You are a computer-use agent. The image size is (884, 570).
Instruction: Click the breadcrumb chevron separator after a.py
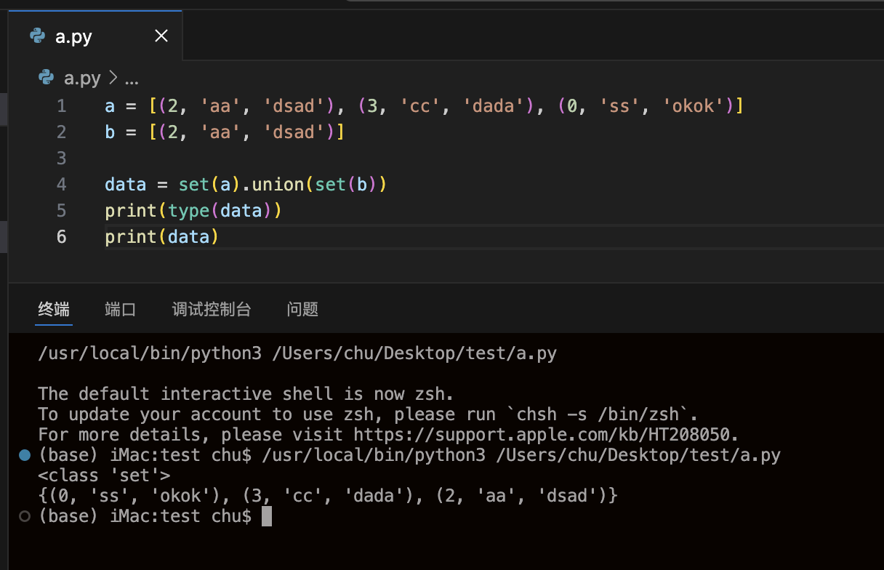pos(113,79)
